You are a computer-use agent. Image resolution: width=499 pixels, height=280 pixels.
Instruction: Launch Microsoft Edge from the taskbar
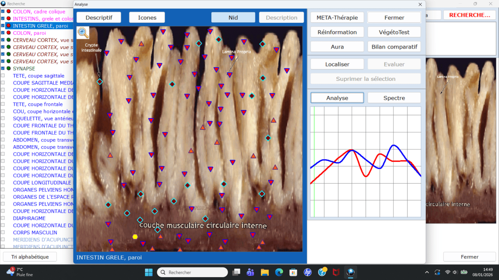tap(279, 272)
